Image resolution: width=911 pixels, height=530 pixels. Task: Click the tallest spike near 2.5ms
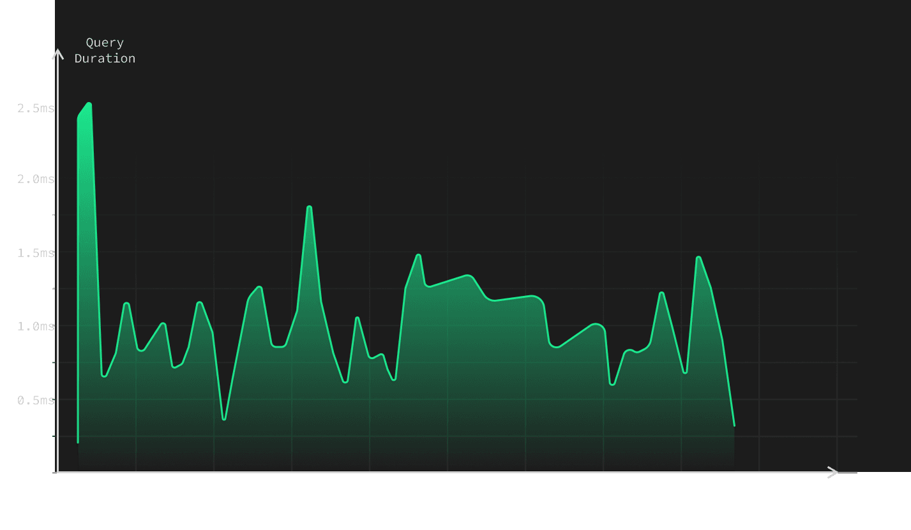[89, 103]
